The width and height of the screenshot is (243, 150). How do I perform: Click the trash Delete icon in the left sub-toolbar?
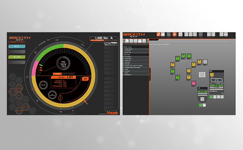[x=131, y=41]
